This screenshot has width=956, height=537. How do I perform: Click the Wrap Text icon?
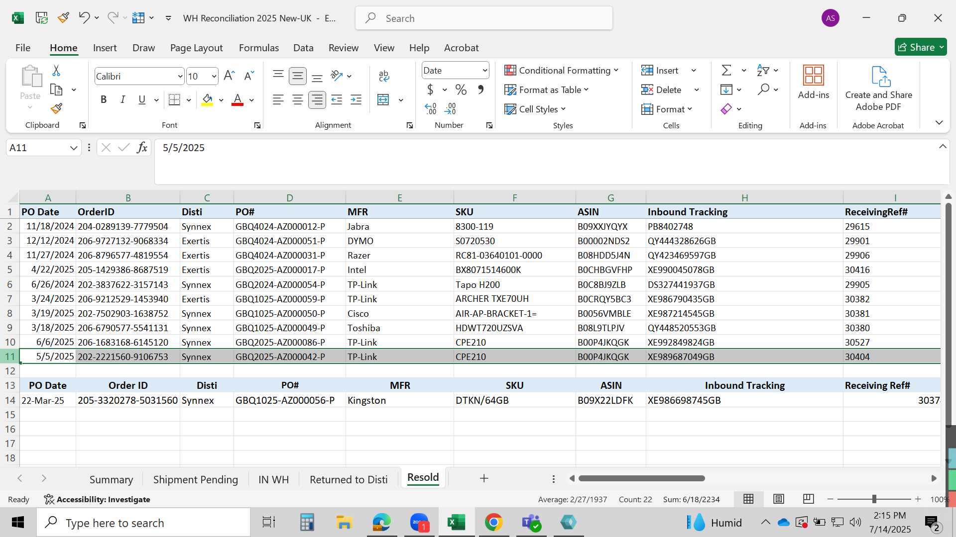pos(384,76)
